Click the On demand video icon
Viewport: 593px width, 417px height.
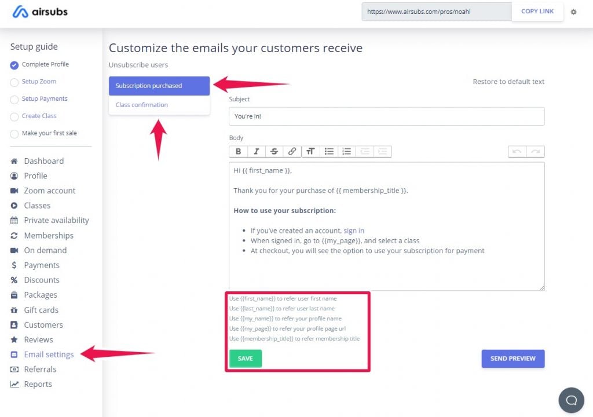pos(14,250)
